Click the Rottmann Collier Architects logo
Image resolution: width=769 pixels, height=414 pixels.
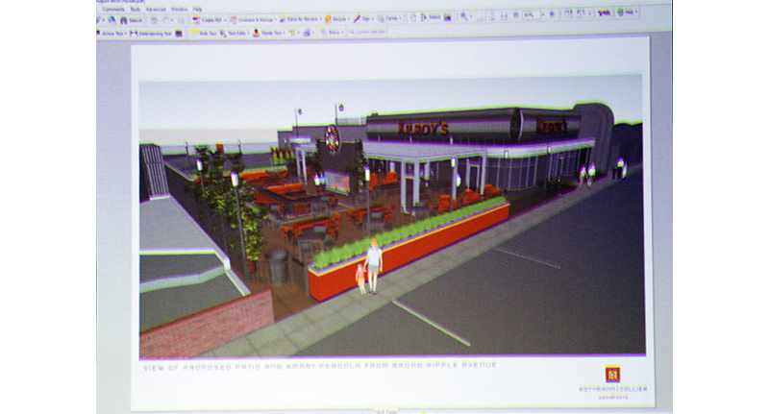pyautogui.click(x=612, y=381)
